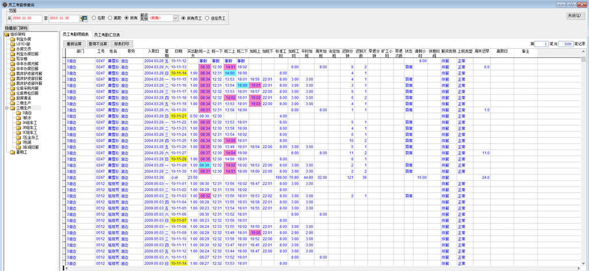Click the folder icon beside 三楼生产
This screenshot has width=589, height=271.
[x=13, y=108]
